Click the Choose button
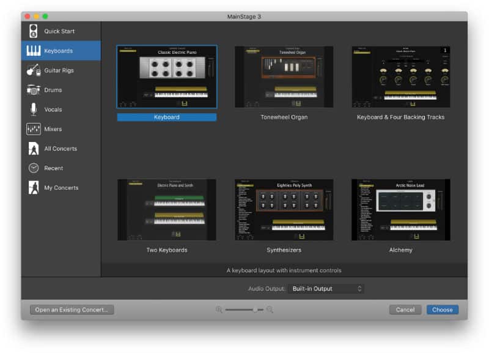Screen dimensions: 489x353 (x=442, y=310)
